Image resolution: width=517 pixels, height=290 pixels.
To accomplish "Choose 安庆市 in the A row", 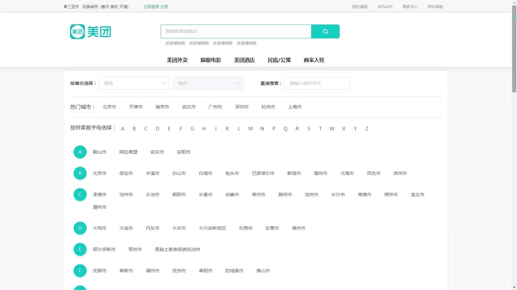I will (x=157, y=152).
